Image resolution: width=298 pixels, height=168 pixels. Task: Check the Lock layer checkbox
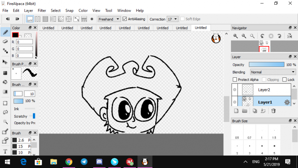284,79
